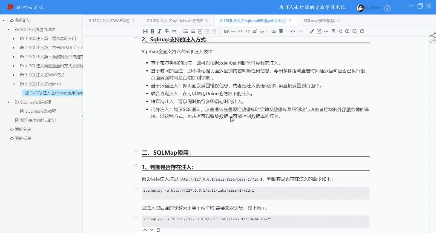The width and height of the screenshot is (436, 233).
Task: Click the 二、SQLMap使用 heading
Action: click(166, 153)
